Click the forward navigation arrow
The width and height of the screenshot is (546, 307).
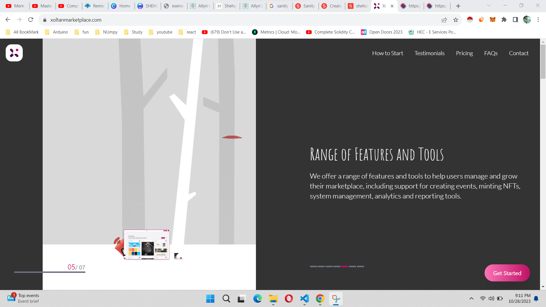tap(19, 20)
